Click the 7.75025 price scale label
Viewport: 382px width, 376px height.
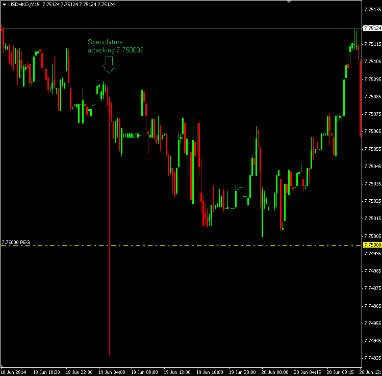pos(372,201)
